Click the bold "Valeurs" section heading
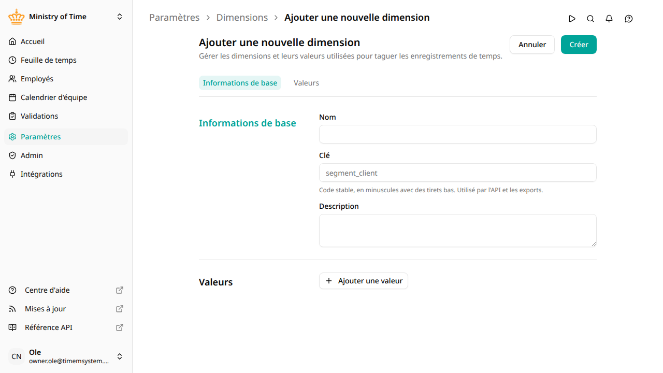The height and width of the screenshot is (373, 663). [x=216, y=282]
